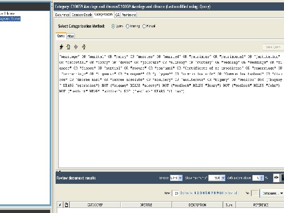This screenshot has height=213, width=284.
Task: Select the highlighted Marriage and divorce tree item
Action: [10, 19]
